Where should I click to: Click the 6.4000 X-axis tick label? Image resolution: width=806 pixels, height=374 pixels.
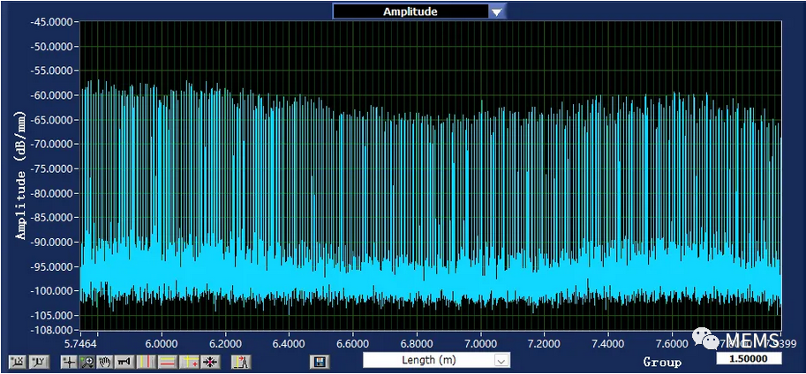click(x=289, y=342)
